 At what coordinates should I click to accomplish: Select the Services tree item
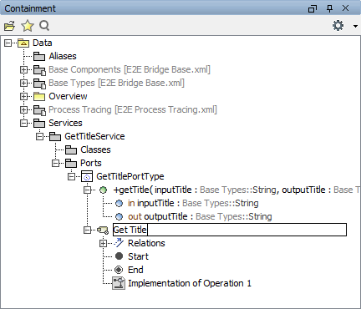click(x=65, y=123)
